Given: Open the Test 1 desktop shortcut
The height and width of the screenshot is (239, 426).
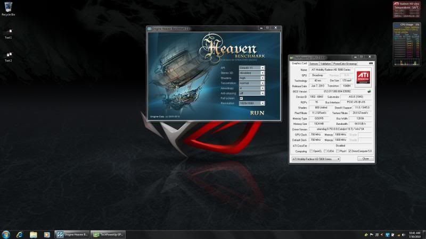Looking at the screenshot, I should [x=9, y=33].
